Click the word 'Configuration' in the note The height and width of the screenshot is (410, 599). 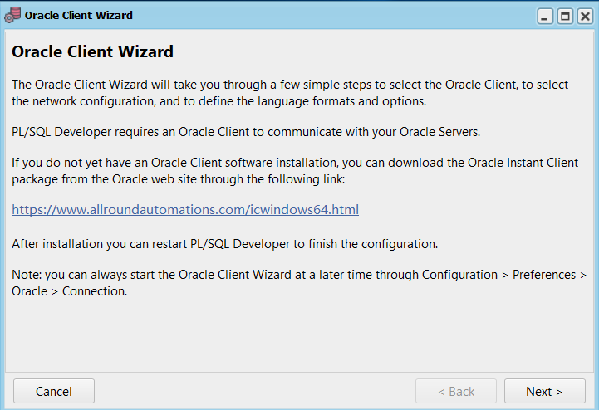pos(459,275)
